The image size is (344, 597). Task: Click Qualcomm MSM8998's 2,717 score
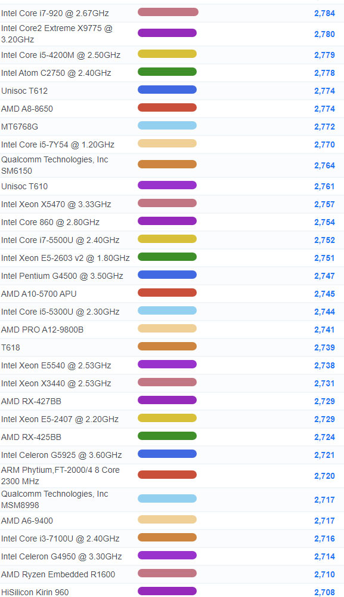click(324, 500)
